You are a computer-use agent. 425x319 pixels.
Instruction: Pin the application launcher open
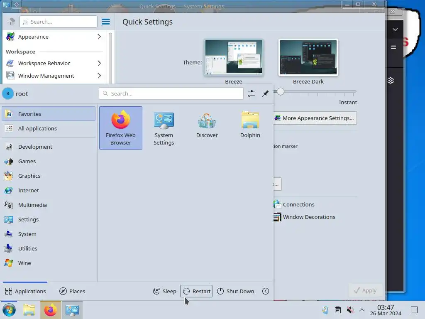tap(266, 93)
